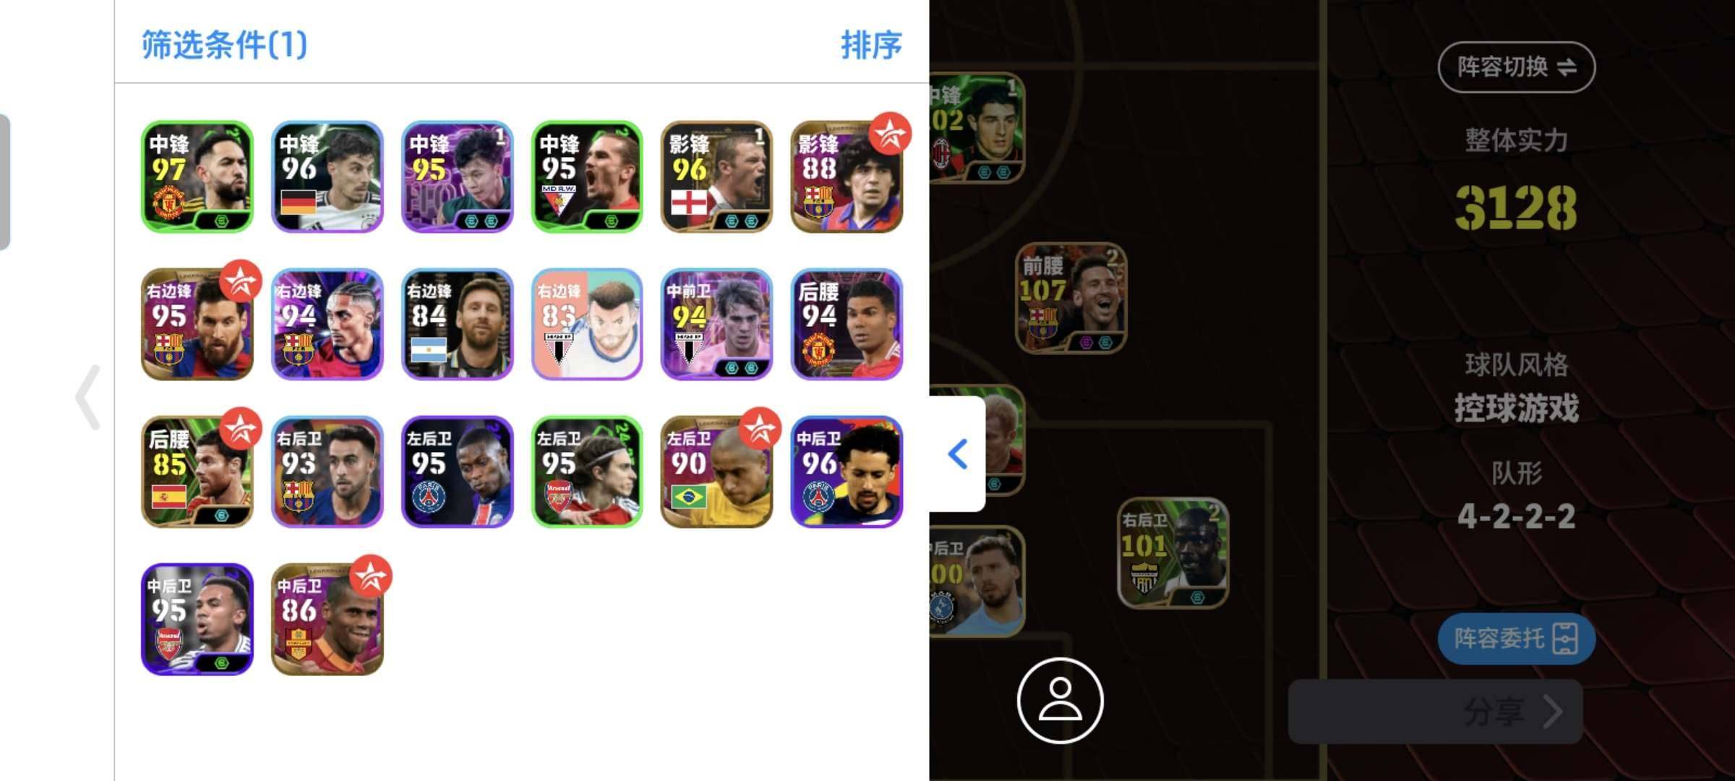Tap the star badge on 左后卫 90 Brazil card
Image resolution: width=1735 pixels, height=781 pixels.
[760, 429]
